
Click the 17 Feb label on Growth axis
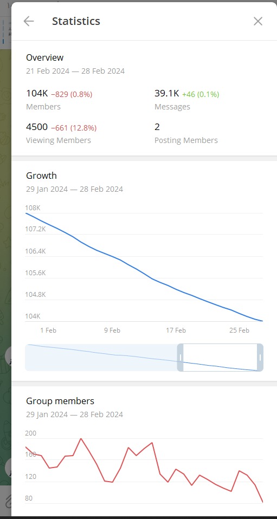pyautogui.click(x=176, y=330)
